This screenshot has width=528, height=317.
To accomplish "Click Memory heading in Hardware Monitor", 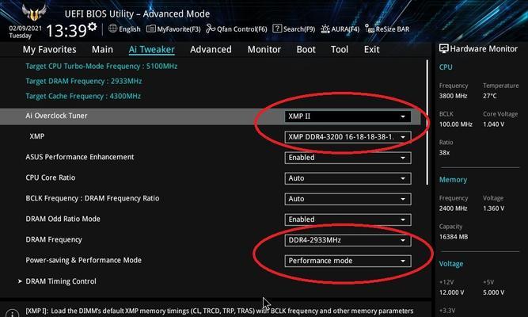I will coord(453,180).
